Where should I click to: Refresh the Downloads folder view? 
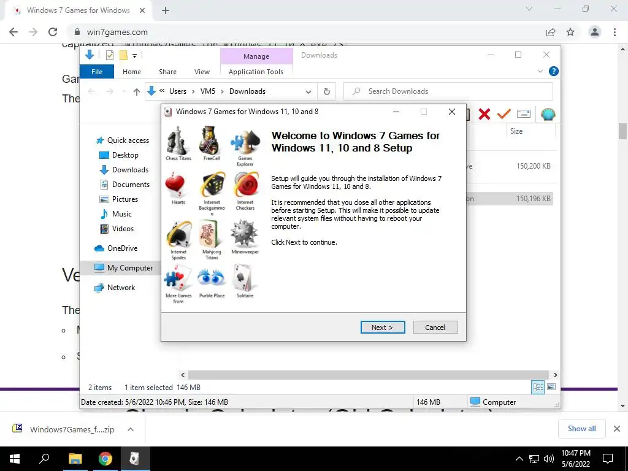pyautogui.click(x=327, y=91)
